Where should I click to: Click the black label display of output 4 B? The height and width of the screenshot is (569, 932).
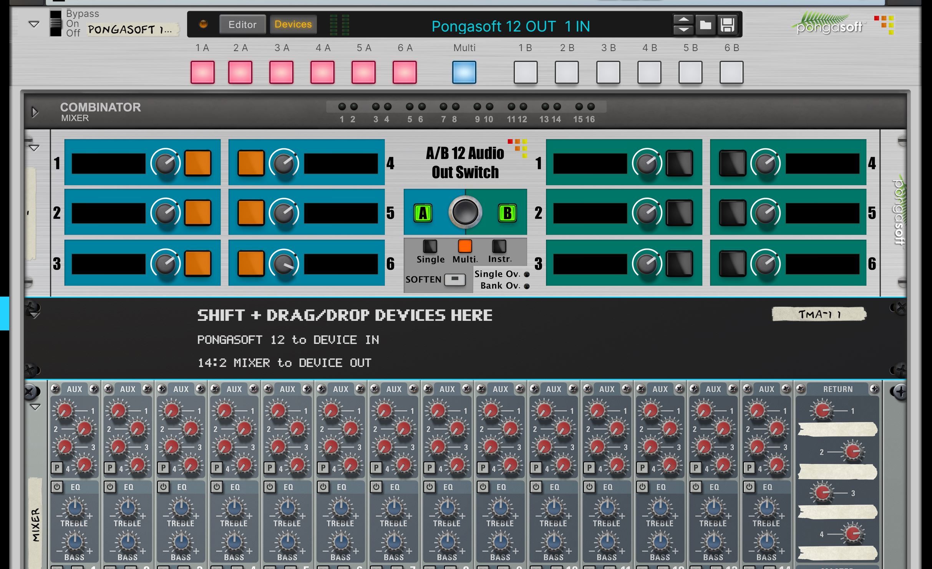(823, 163)
